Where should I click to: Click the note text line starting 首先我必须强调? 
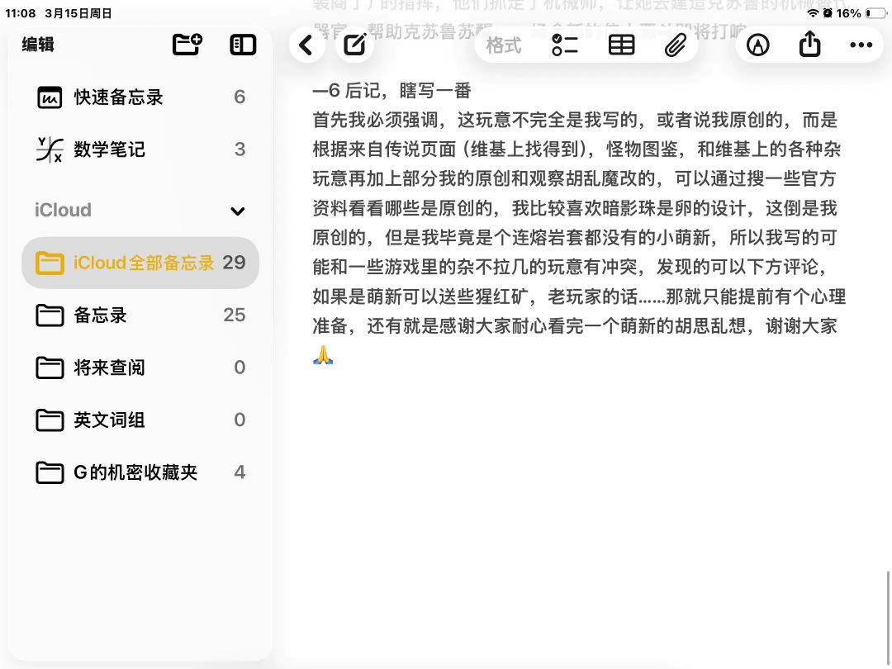click(x=575, y=120)
